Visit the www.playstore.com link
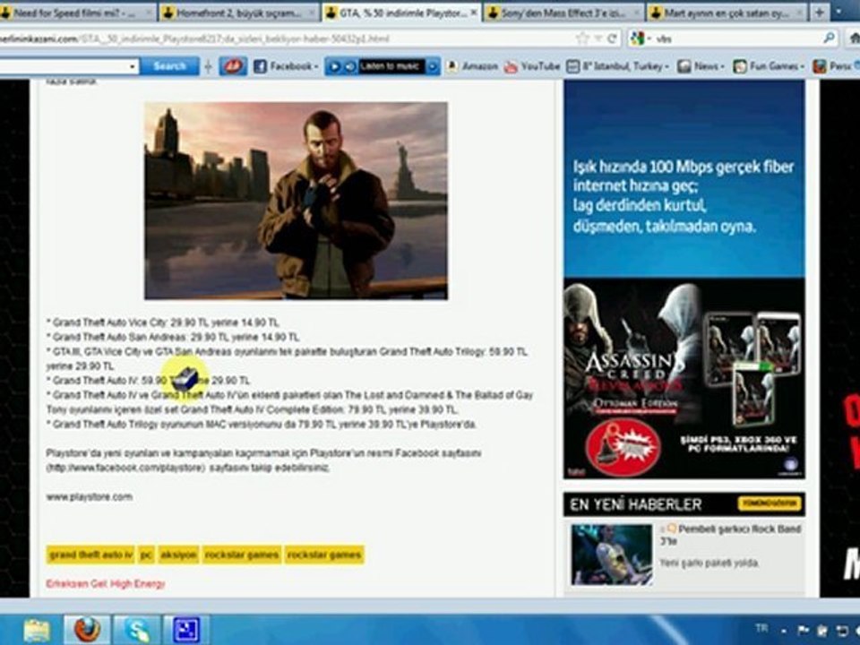Viewport: 860px width, 645px height. pyautogui.click(x=90, y=497)
